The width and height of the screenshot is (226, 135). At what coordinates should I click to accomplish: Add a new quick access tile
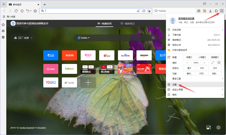click(x=88, y=83)
